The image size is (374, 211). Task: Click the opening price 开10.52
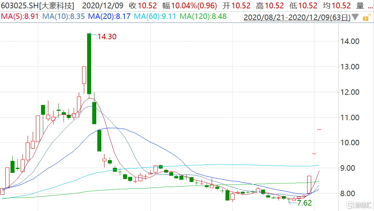[236, 5]
